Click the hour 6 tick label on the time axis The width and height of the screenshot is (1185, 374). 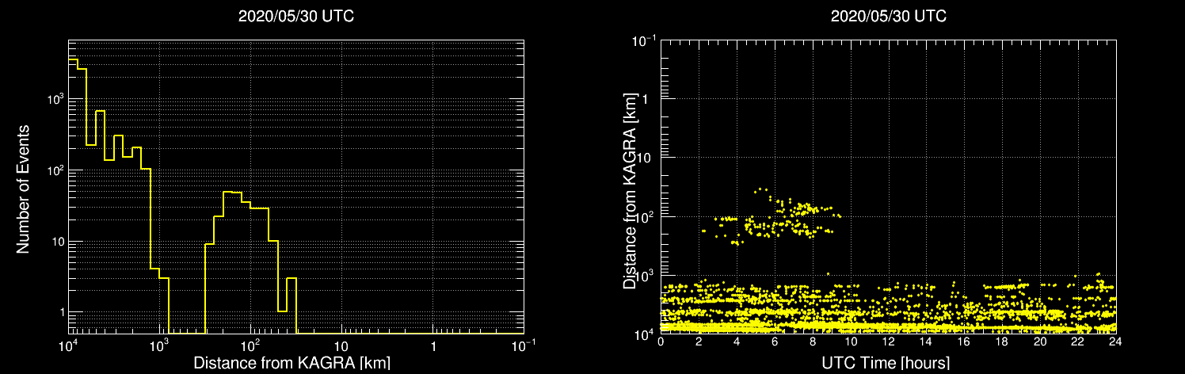tap(775, 342)
